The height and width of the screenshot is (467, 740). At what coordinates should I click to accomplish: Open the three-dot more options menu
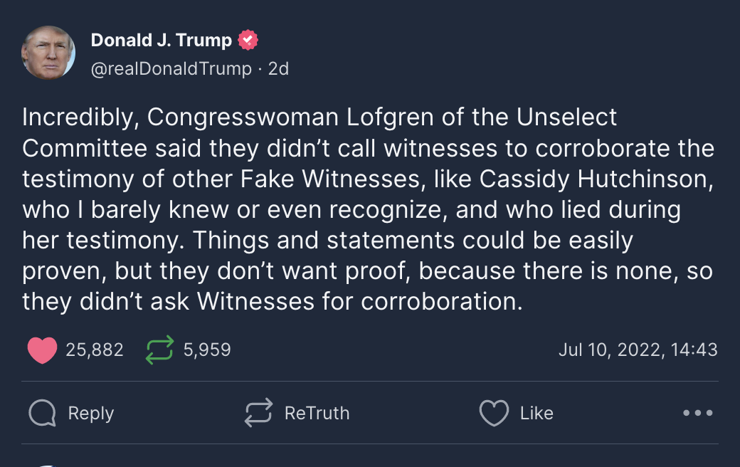pyautogui.click(x=697, y=413)
